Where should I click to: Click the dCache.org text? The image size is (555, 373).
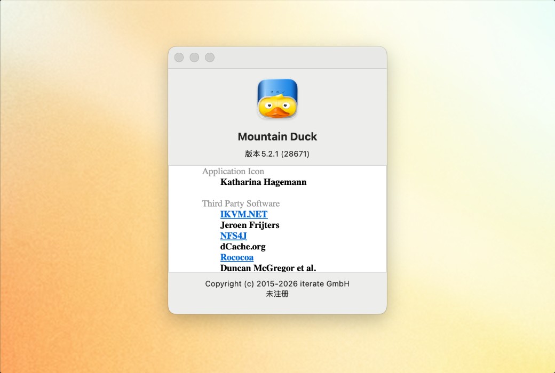coord(243,246)
